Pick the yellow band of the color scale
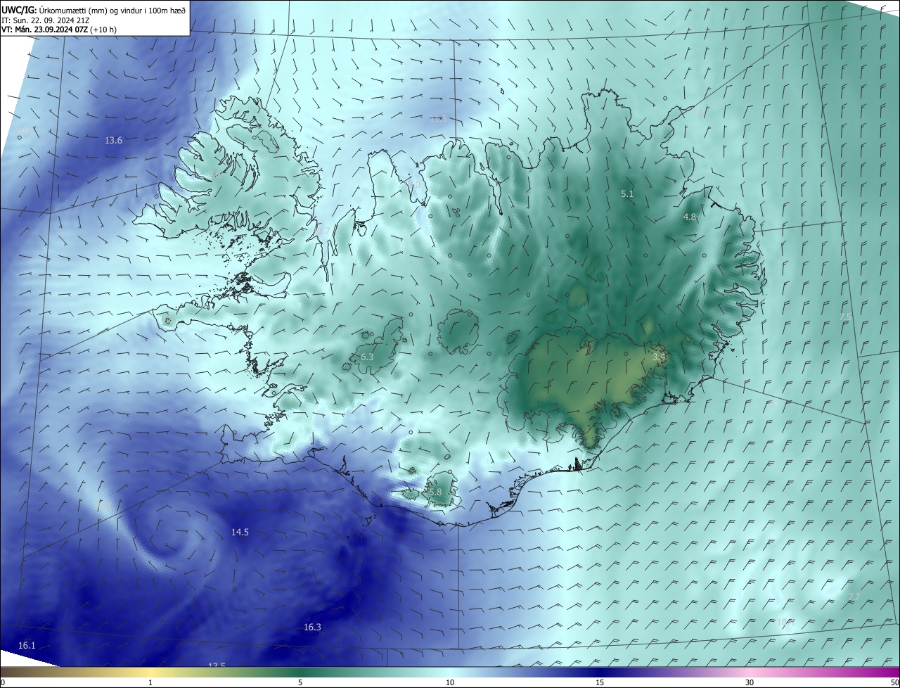Screen dimensions: 900x688 [x=150, y=673]
